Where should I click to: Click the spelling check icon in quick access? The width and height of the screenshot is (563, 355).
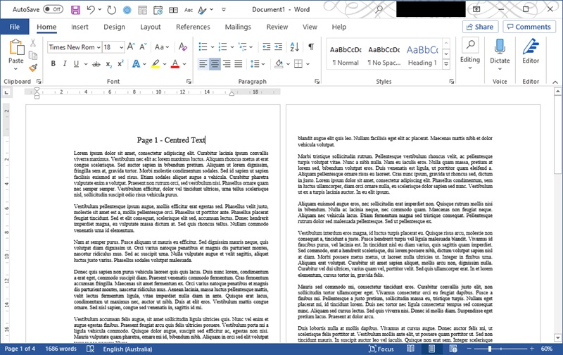[189, 10]
